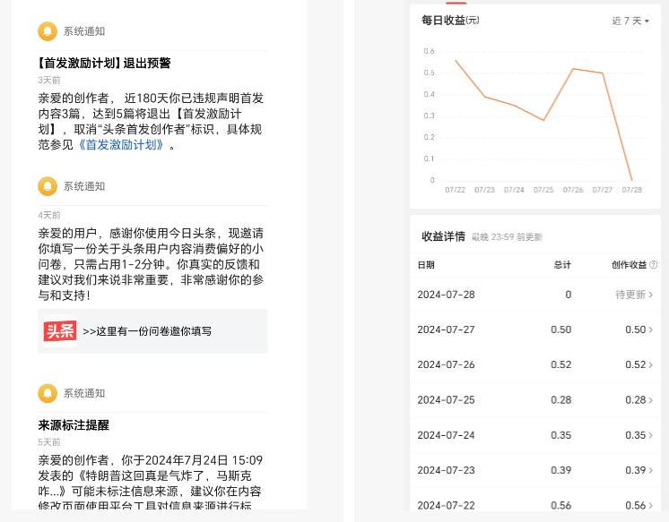Click the 07/22 label on chart axis
Screen dimensions: 669x522
pyautogui.click(x=455, y=190)
